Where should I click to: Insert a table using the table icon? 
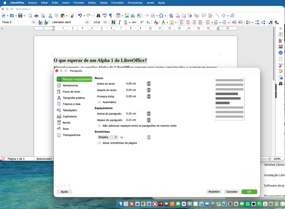[118, 15]
